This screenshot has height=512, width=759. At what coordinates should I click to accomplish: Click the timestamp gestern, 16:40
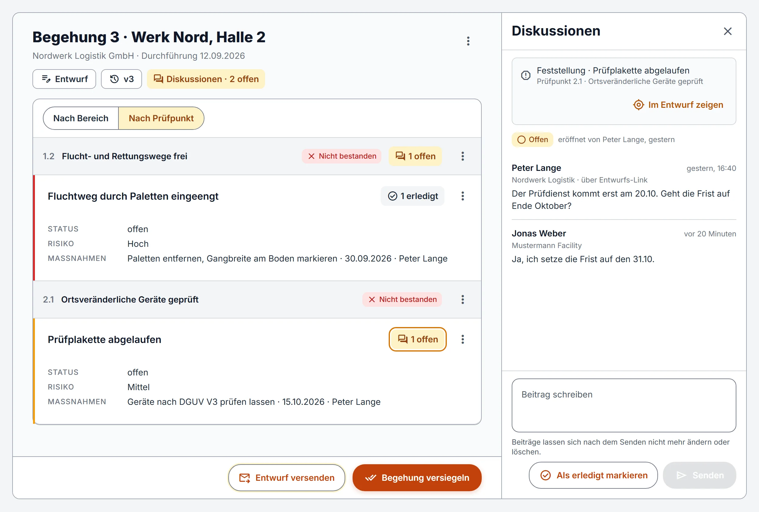coord(711,168)
